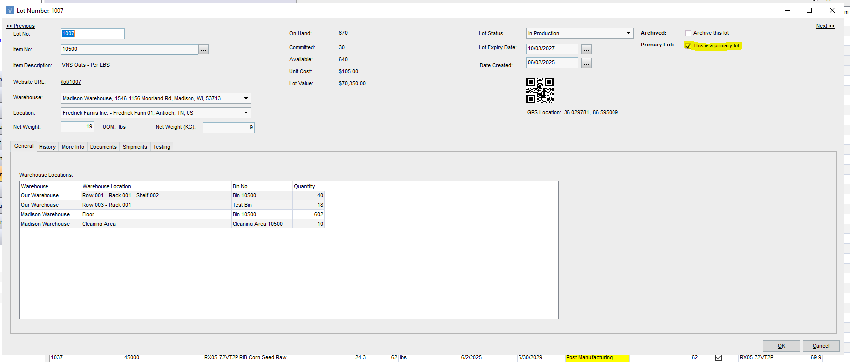Screen dimensions: 850x362
Task: Click the Cancel button
Action: [821, 346]
